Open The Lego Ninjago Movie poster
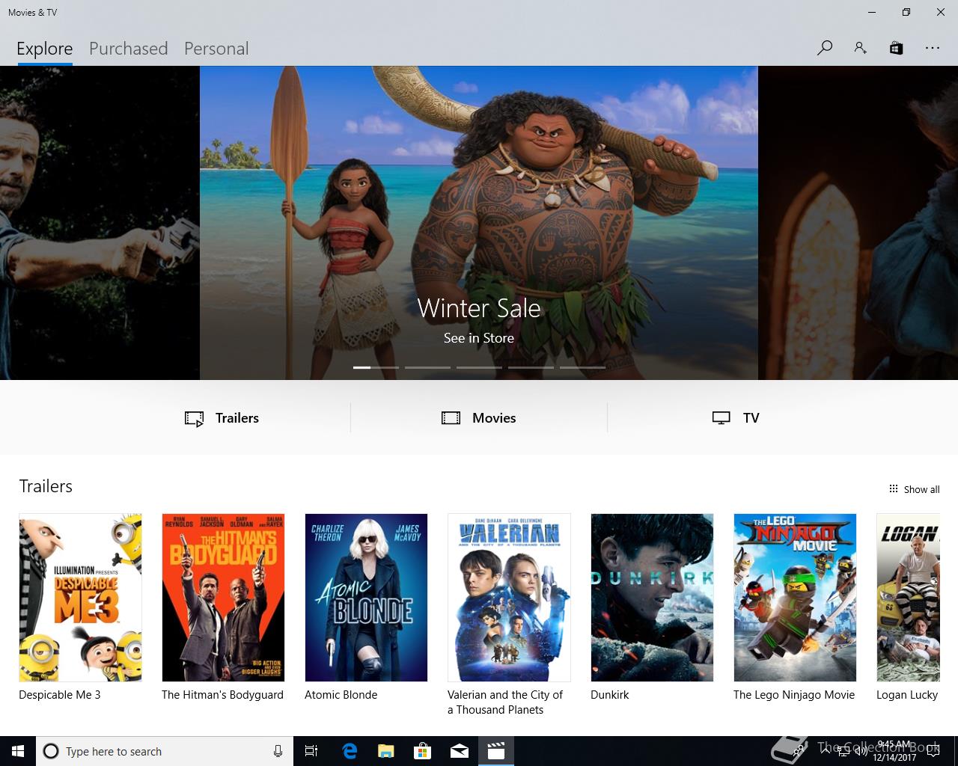Viewport: 958px width, 766px height. (x=795, y=597)
